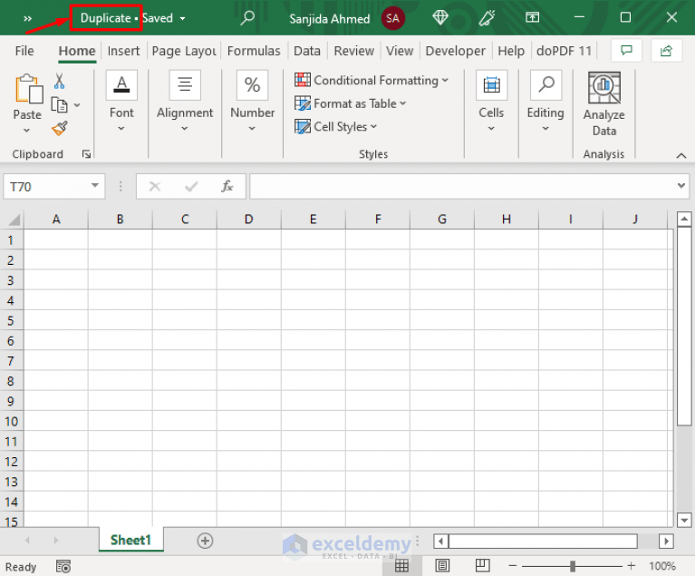The height and width of the screenshot is (576, 695).
Task: Switch to the Formulas tab
Action: point(254,51)
